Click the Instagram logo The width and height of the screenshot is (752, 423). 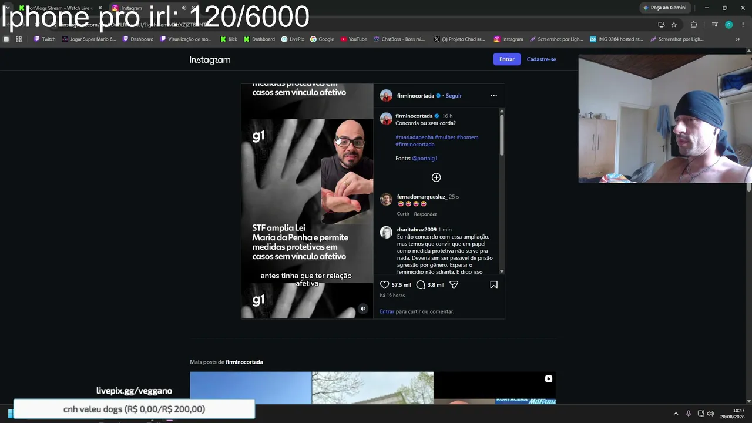click(210, 60)
